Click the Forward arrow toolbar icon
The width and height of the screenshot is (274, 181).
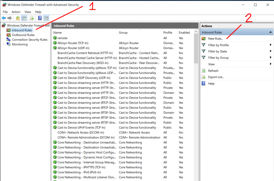[10, 18]
